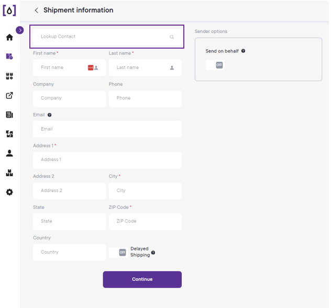Viewport: 331px width, 308px height.
Task: Open the Home icon in sidebar
Action: click(9, 37)
